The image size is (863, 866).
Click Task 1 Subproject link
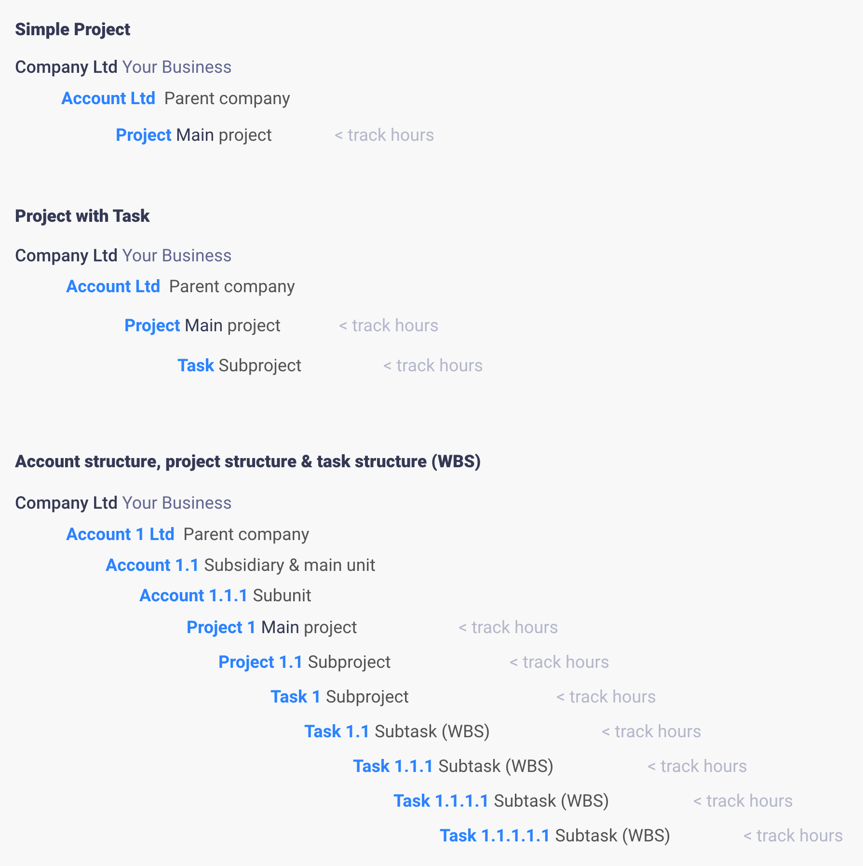[296, 697]
